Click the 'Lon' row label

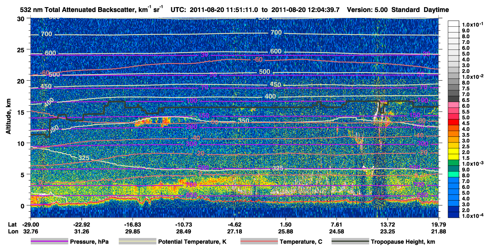point(12,231)
